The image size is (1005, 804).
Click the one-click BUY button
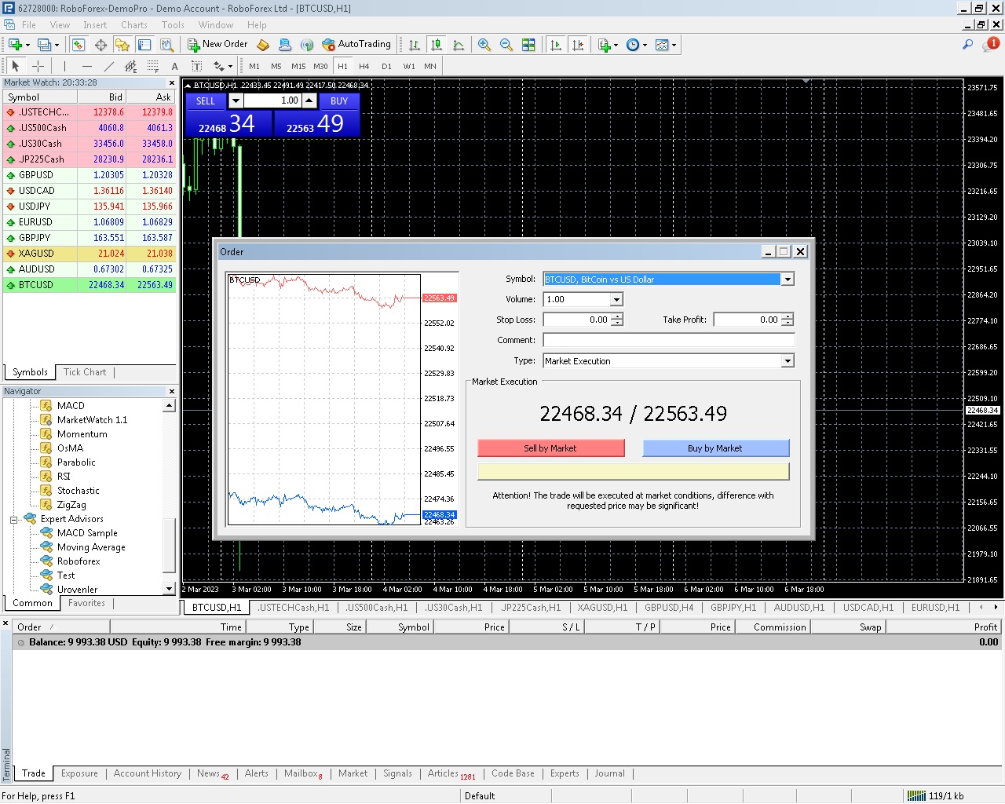[x=339, y=100]
